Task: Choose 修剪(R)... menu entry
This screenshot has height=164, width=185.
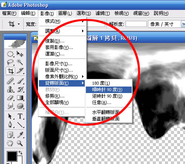Action: pyautogui.click(x=62, y=96)
